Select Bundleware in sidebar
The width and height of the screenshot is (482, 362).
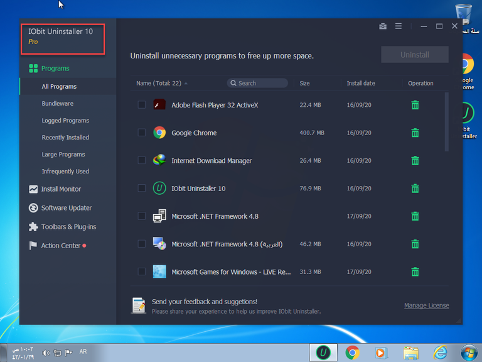click(x=58, y=104)
